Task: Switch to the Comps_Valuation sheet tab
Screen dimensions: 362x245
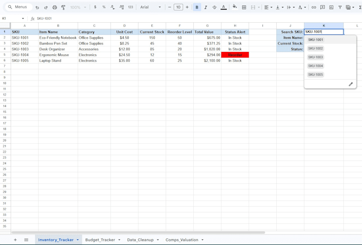Action: pos(182,240)
